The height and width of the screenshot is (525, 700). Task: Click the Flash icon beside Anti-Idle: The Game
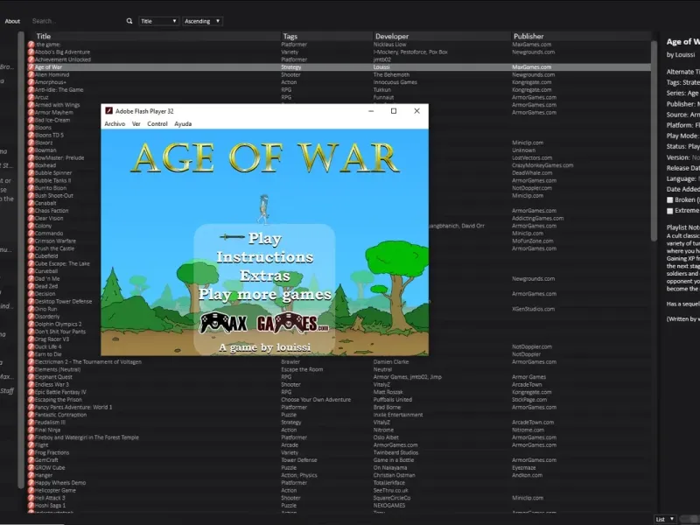[x=31, y=90]
